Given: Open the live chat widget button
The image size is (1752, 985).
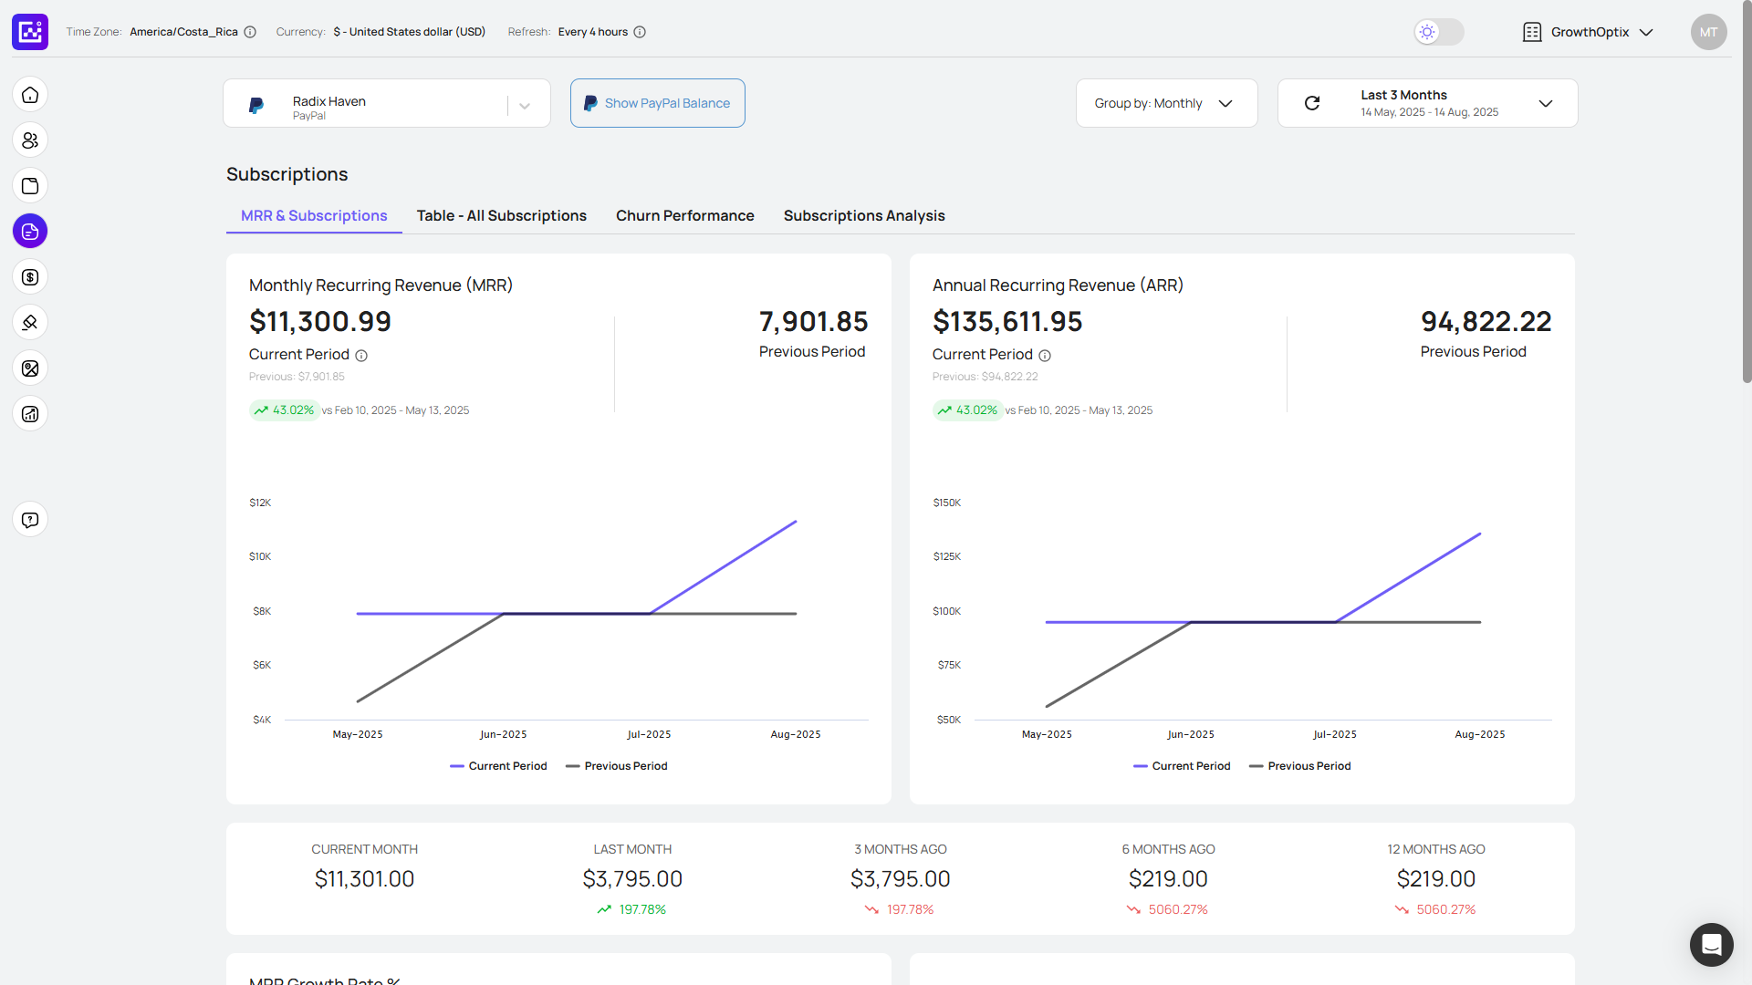Looking at the screenshot, I should [x=1711, y=944].
